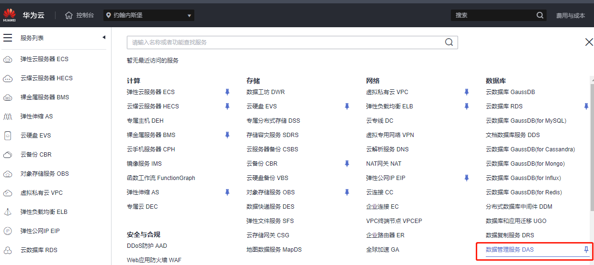This screenshot has width=594, height=265.
Task: Unpin 弹性伸缩 AS in the 计算 list
Action: click(x=227, y=192)
